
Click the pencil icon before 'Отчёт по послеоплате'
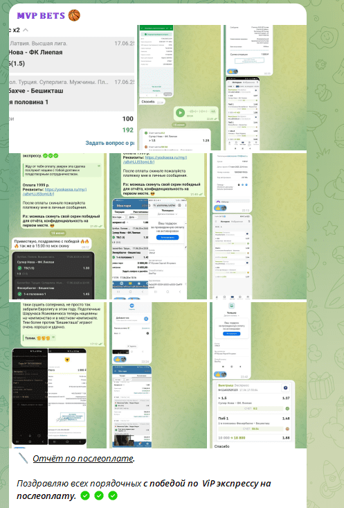click(24, 458)
